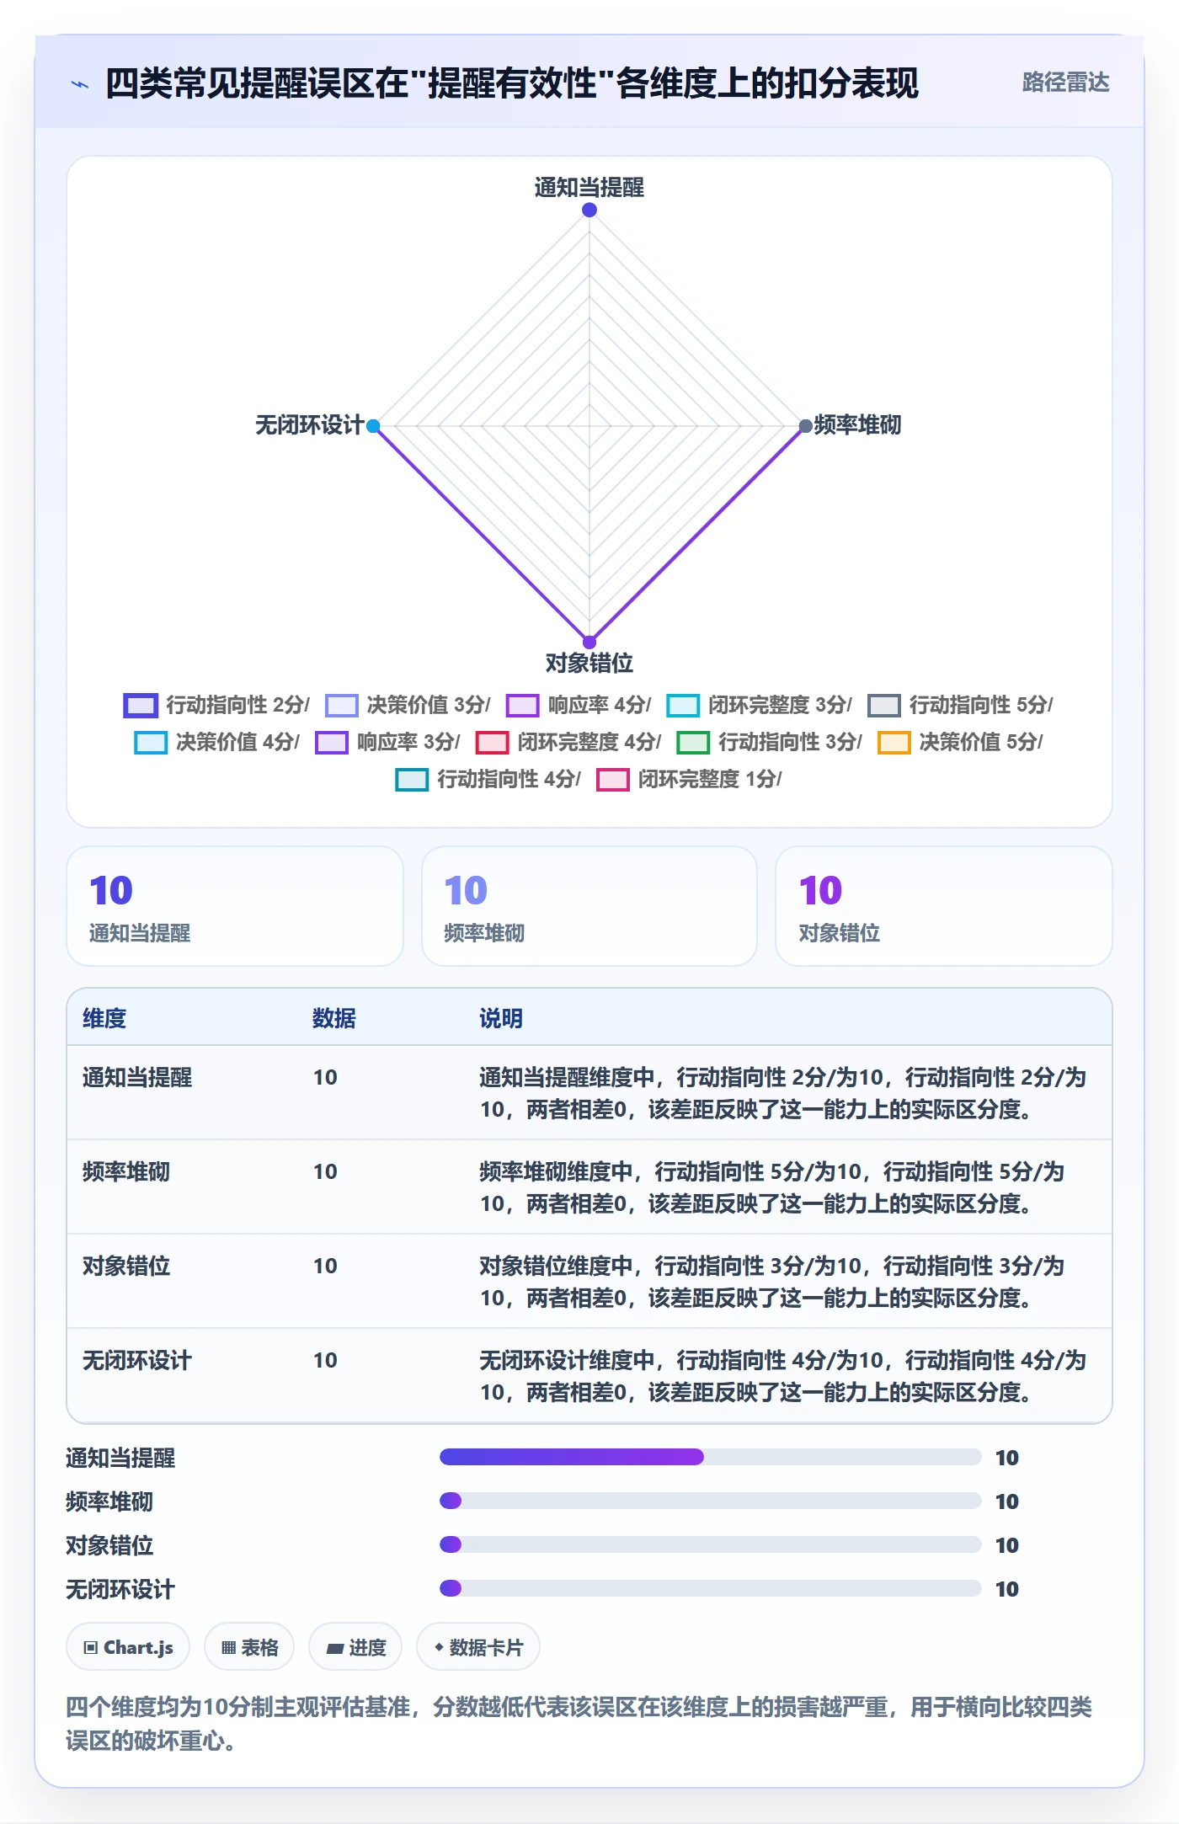Select 频率堆砌 table row name
The image size is (1179, 1824).
click(x=126, y=1171)
